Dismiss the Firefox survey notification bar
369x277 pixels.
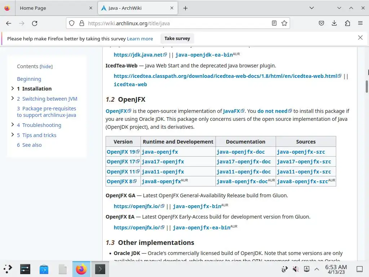click(x=360, y=38)
